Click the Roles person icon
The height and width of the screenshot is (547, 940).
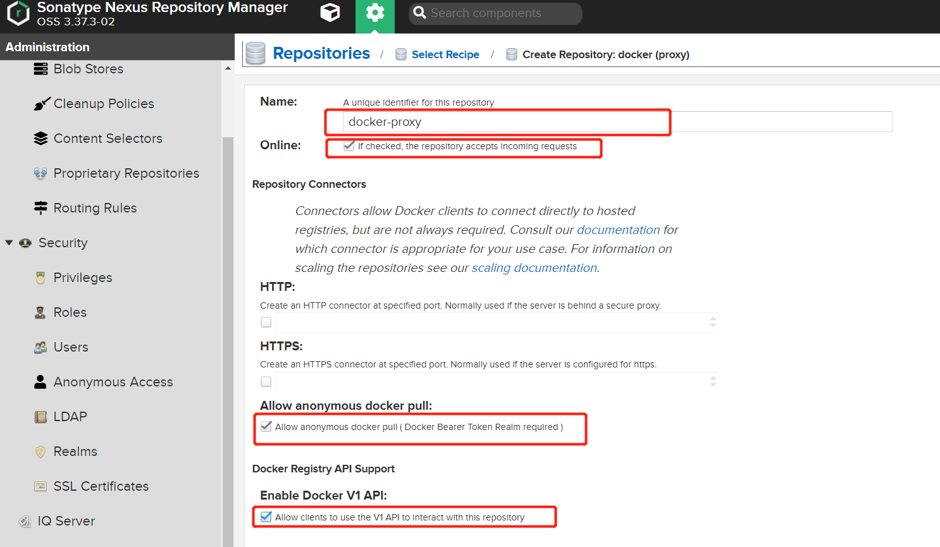(40, 312)
